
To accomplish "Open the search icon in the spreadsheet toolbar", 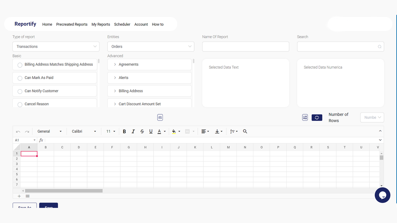I will pos(245,131).
